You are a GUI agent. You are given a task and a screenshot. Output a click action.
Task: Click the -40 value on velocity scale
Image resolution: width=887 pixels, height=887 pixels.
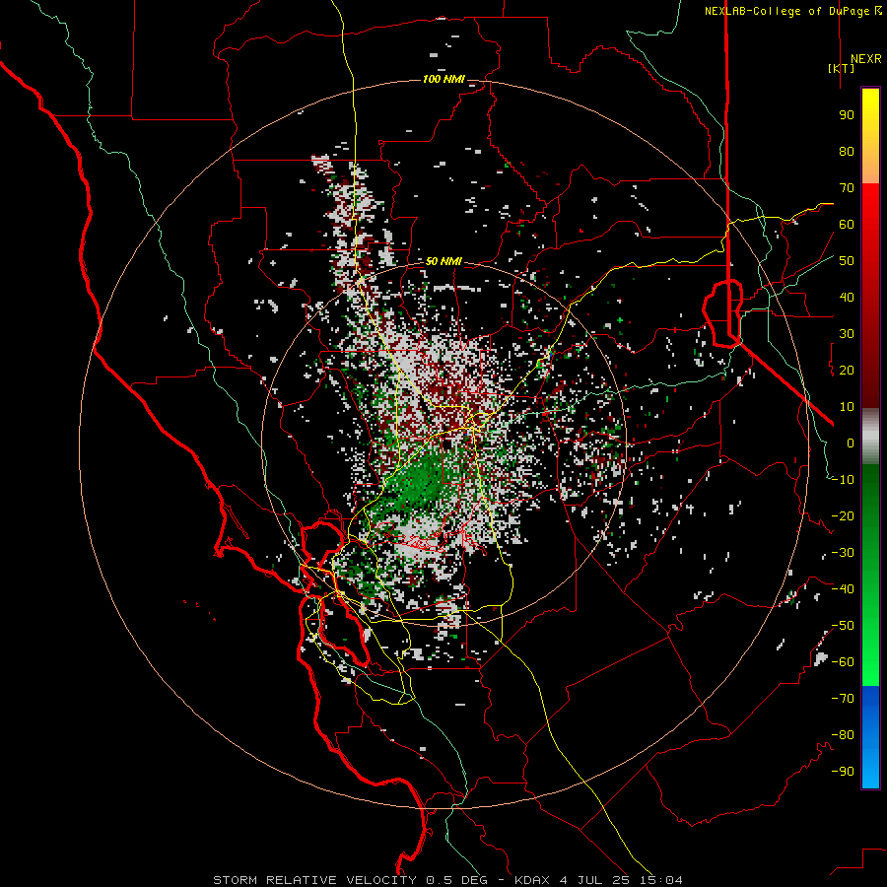pyautogui.click(x=843, y=589)
